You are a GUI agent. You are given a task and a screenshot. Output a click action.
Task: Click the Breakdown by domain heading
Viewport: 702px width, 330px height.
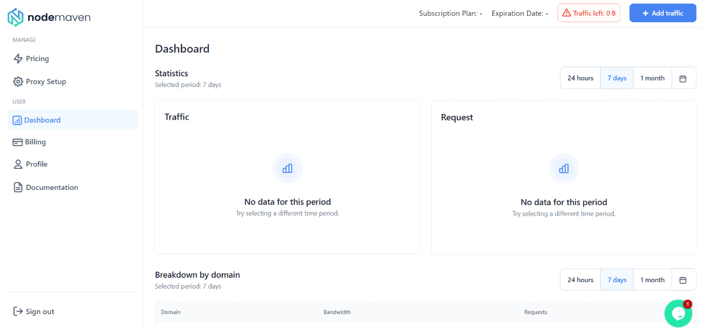pyautogui.click(x=197, y=275)
